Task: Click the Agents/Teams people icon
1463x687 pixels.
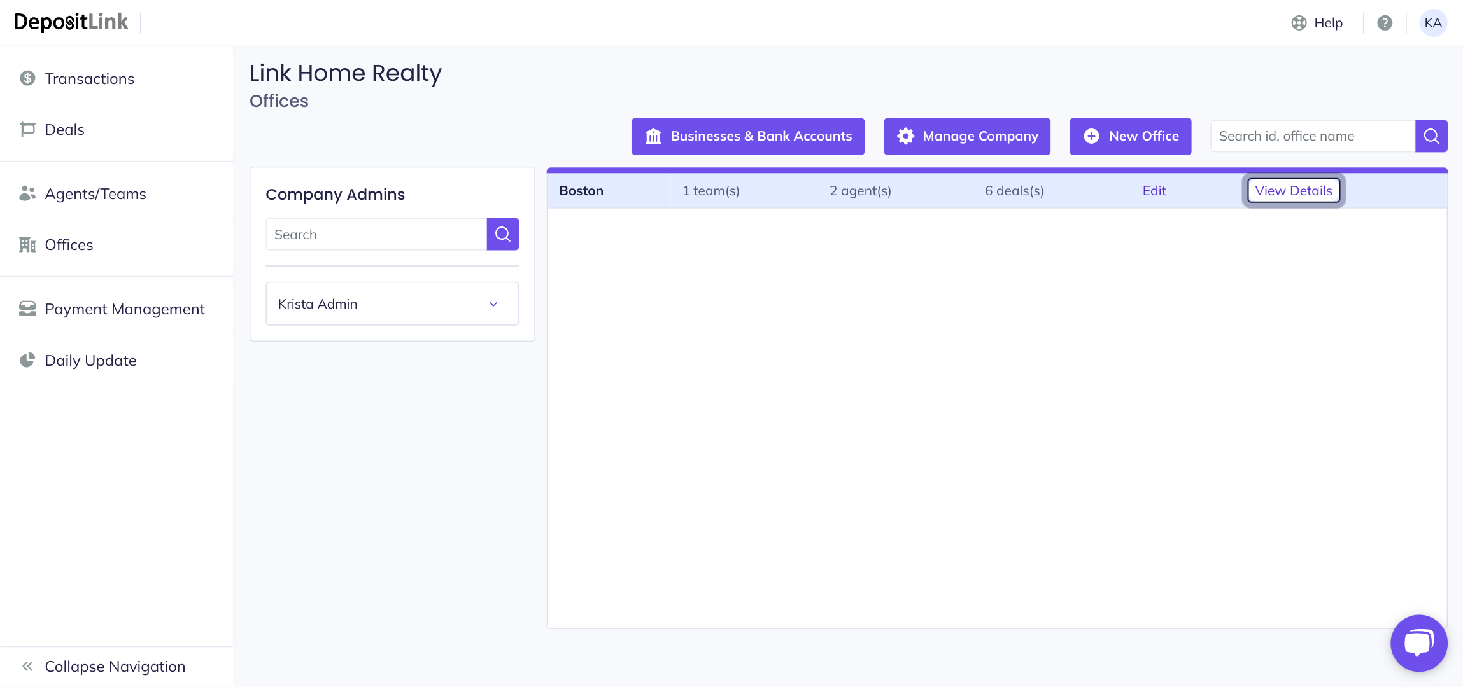Action: [27, 193]
